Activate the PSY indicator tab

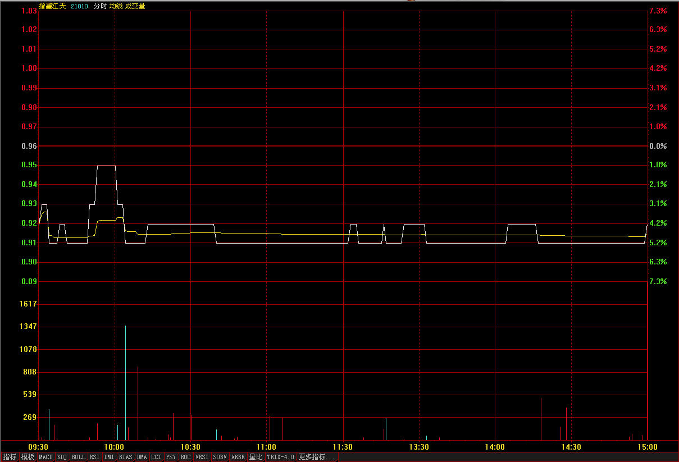click(x=171, y=458)
